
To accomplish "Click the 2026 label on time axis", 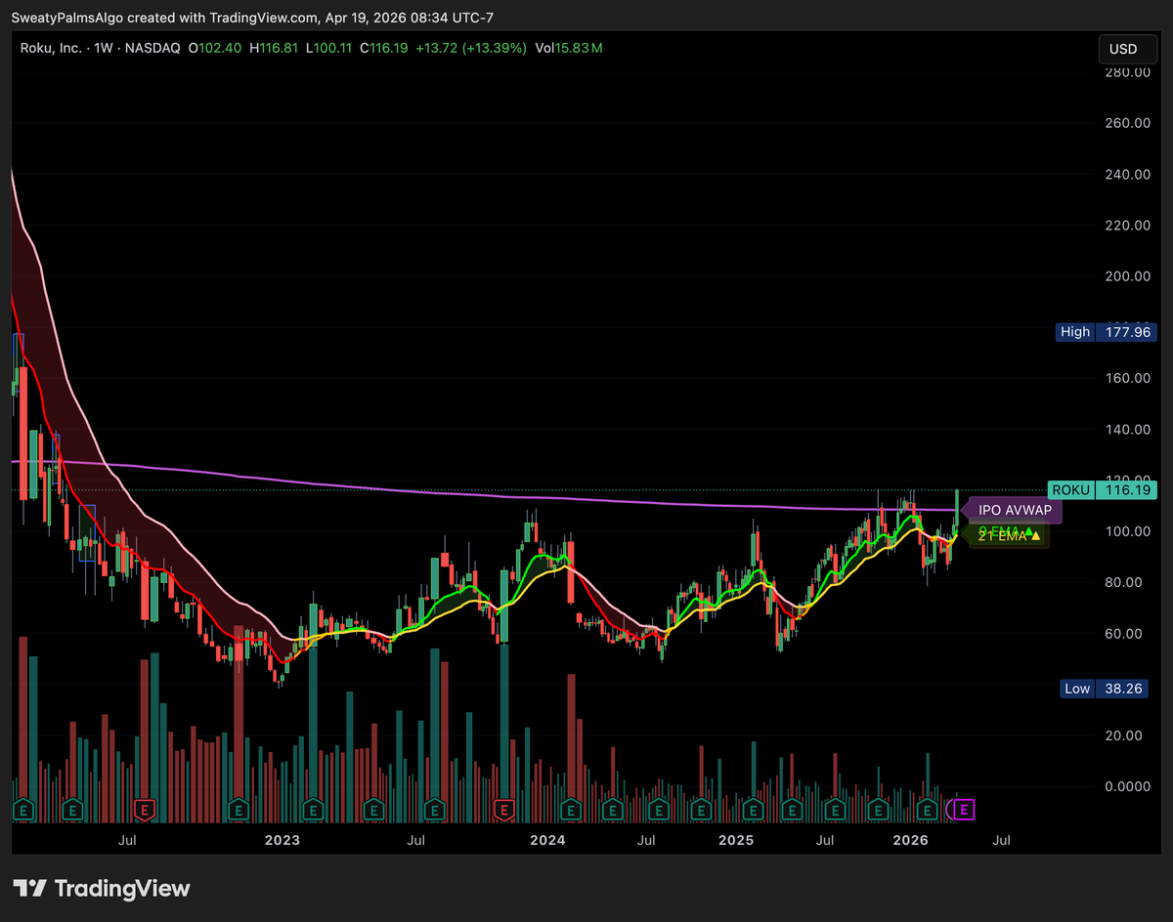I will 911,839.
